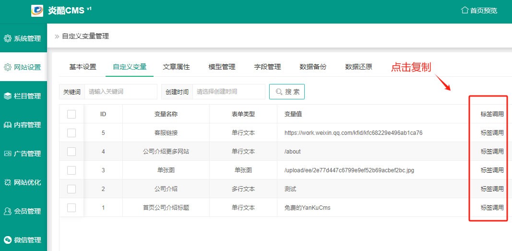The image size is (512, 251).
Task: Open 网站优化 in the sidebar
Action: pos(24,182)
